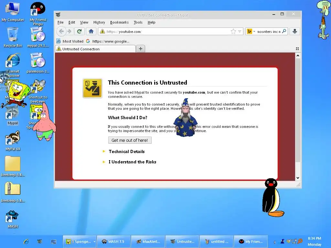
Task: Open the Shortcut to beebeep icon
Action: click(38, 91)
